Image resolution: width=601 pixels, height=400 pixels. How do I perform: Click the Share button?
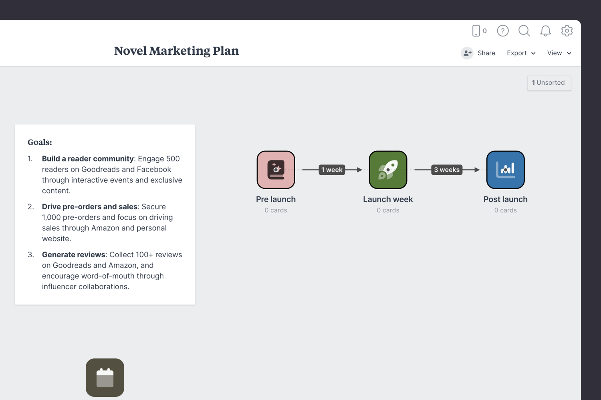point(486,53)
